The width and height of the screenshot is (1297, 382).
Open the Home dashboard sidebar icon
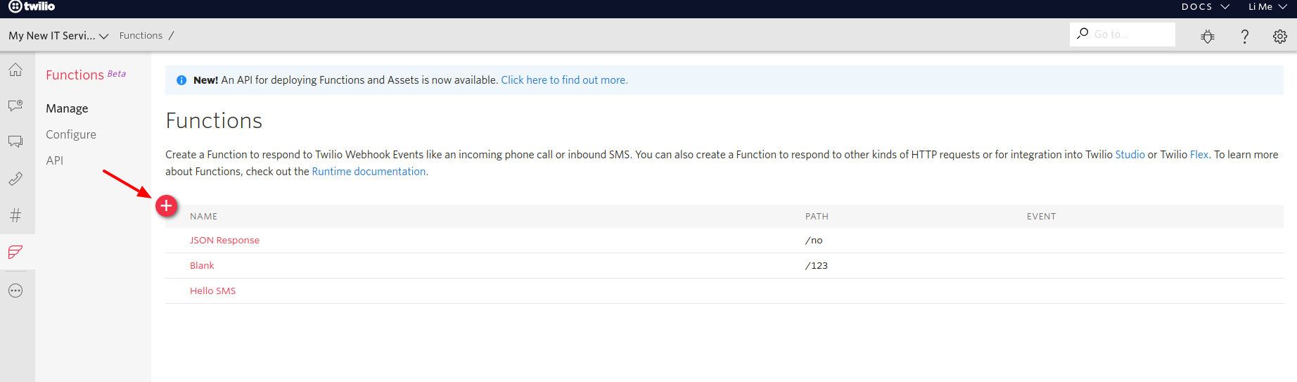click(x=15, y=70)
